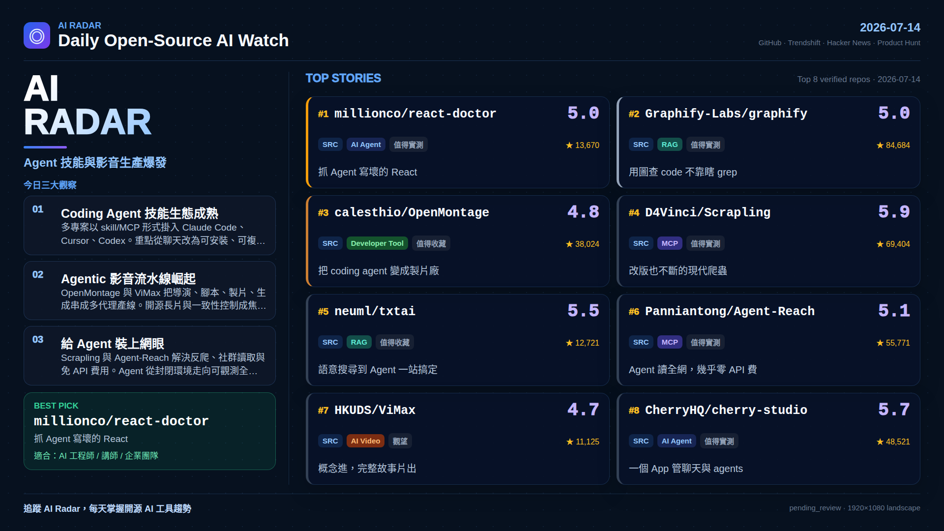
Task: Click the SRC badge on graphify card
Action: (641, 145)
